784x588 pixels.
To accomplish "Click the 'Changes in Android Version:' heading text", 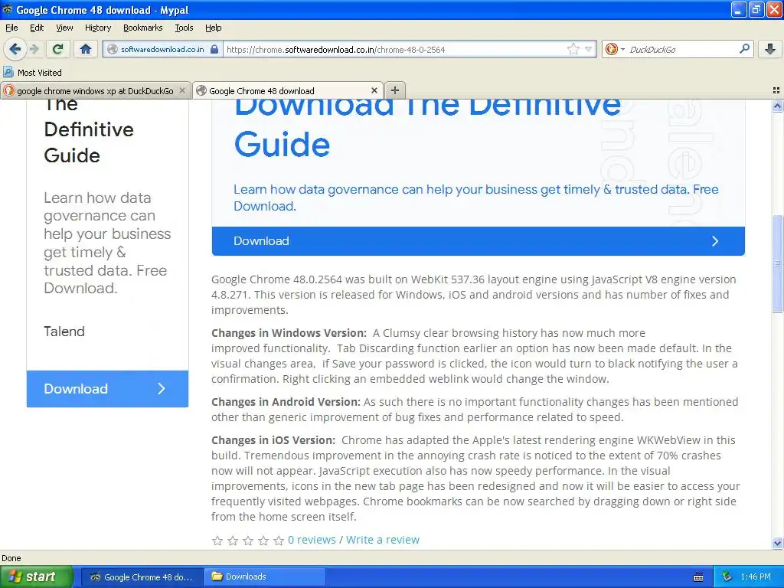I will click(286, 402).
